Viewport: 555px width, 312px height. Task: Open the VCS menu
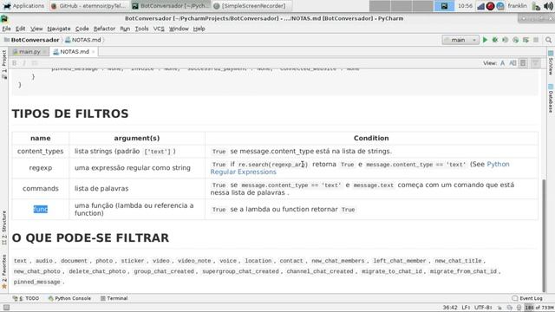pos(159,29)
